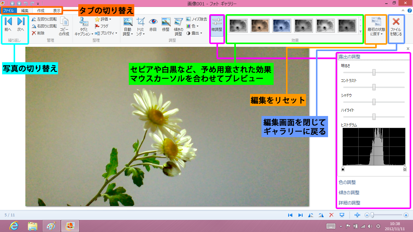Rotate photo with 左回りに回転
This screenshot has width=413, height=232.
coord(44,19)
